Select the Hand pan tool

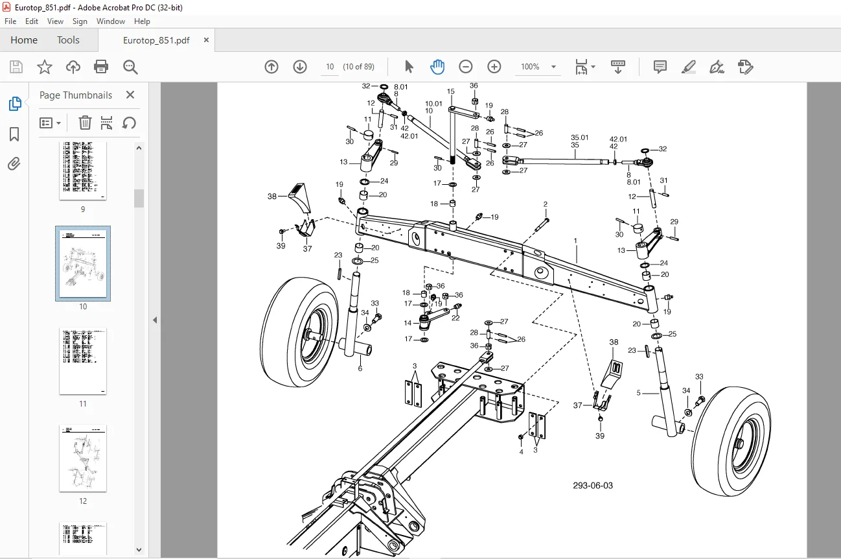(437, 67)
